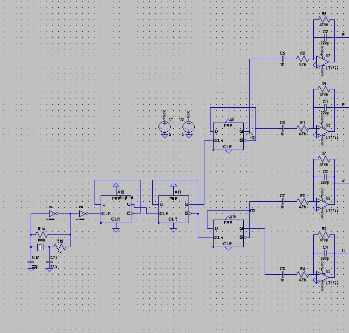
Task: Select the R4 4.7k resistor symbol
Action: click(x=303, y=274)
